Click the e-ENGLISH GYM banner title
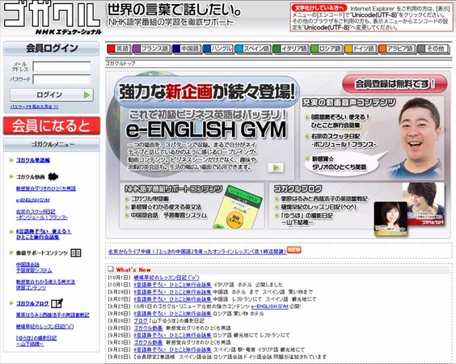 coord(206,129)
